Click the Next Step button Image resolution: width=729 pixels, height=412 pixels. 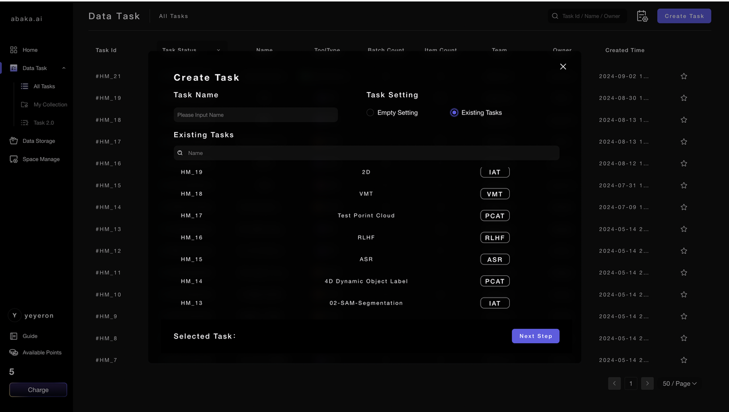tap(535, 336)
